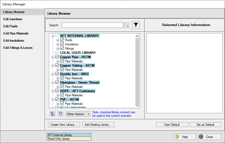
Task: Collapse the AFT INTERNAL LIBRARY node
Action: (53, 36)
